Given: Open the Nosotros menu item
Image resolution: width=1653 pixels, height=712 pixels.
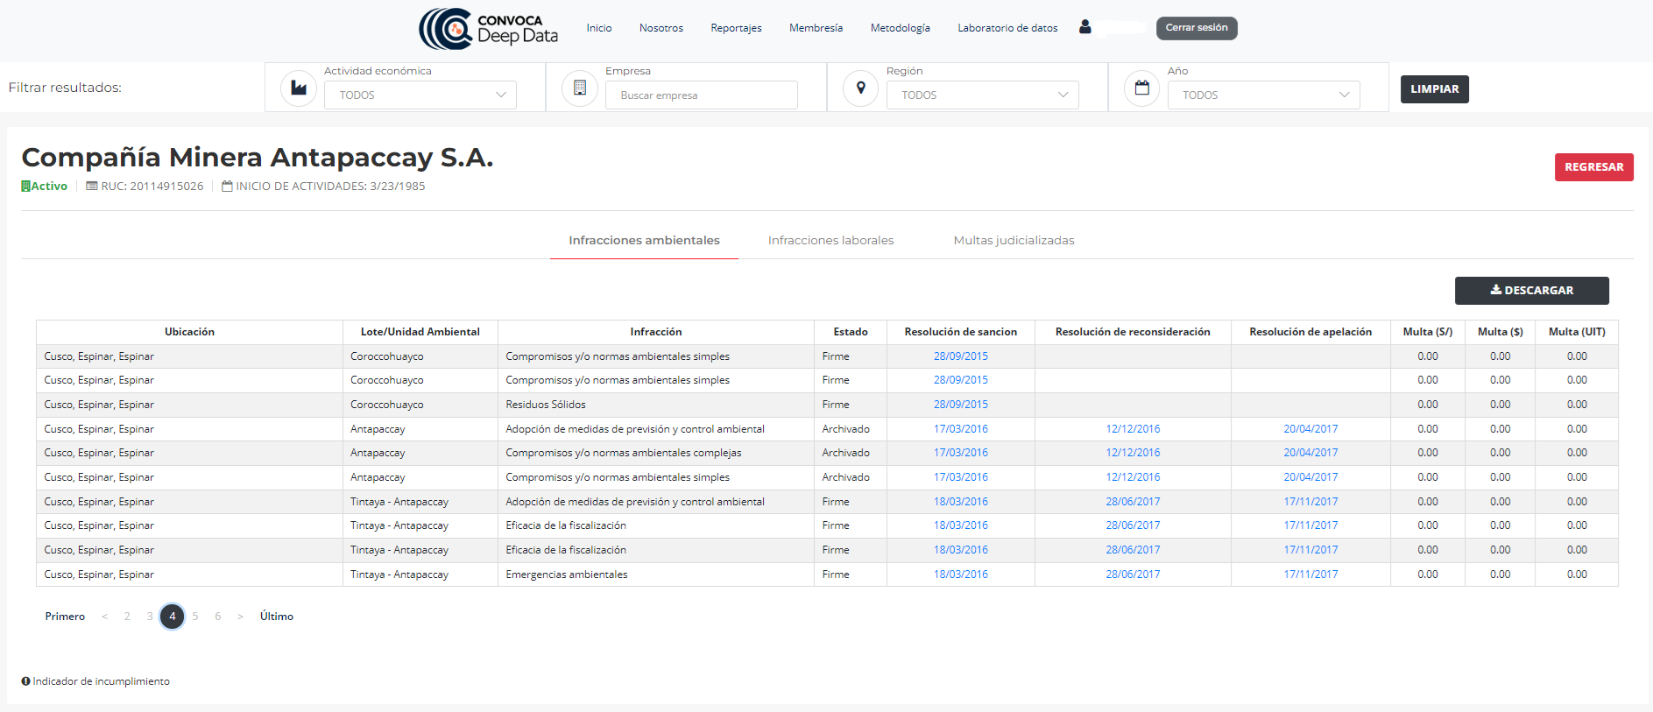Looking at the screenshot, I should tap(661, 28).
